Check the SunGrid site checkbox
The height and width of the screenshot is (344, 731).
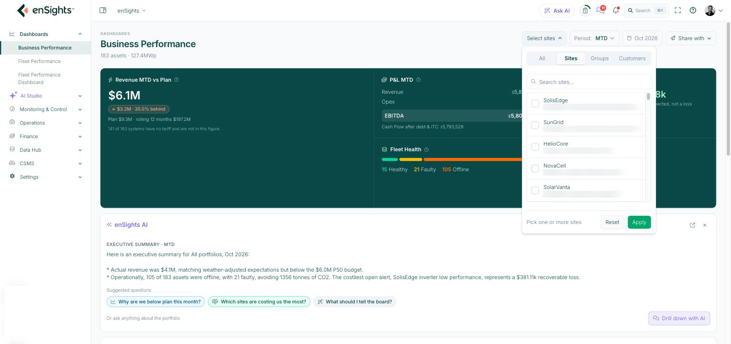(535, 125)
